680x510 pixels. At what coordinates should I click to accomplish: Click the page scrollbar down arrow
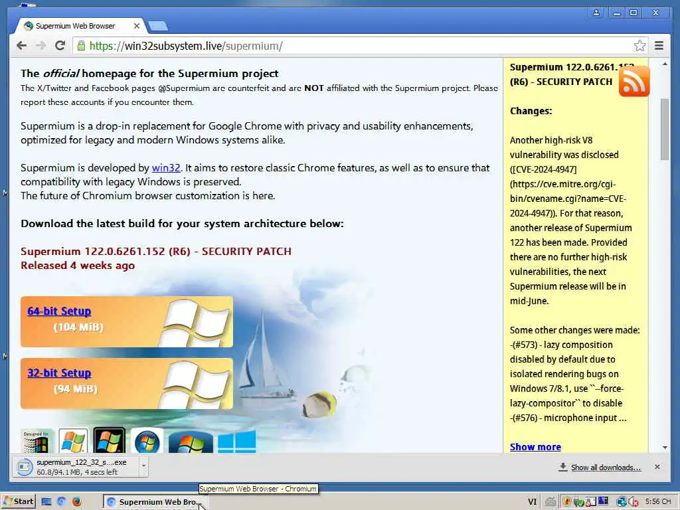point(665,447)
